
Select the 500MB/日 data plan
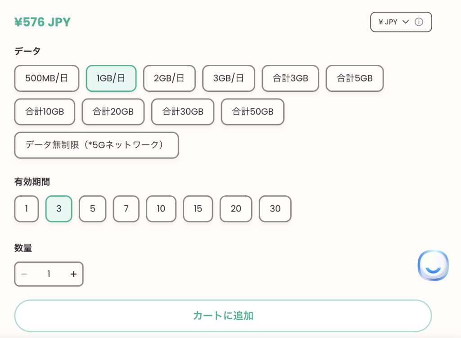pyautogui.click(x=47, y=78)
